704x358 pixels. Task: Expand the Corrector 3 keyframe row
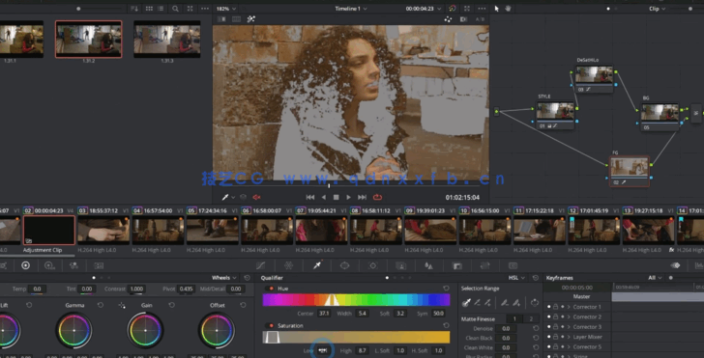pyautogui.click(x=569, y=327)
